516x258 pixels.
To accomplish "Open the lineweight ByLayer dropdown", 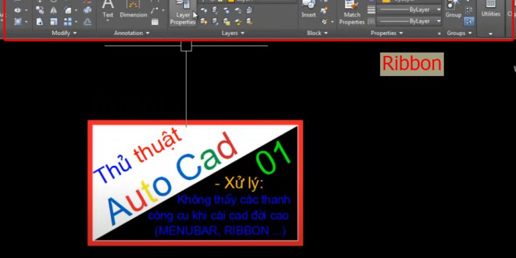I will 409,10.
